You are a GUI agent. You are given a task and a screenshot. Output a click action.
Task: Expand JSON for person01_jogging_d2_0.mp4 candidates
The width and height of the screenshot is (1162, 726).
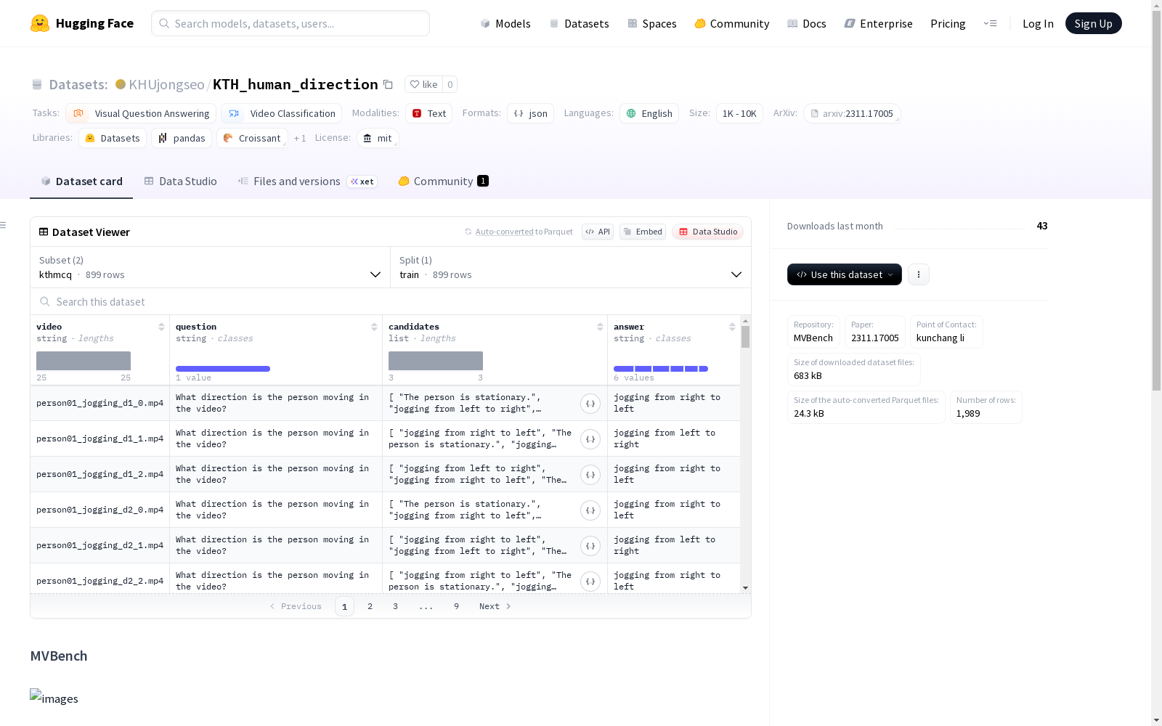pyautogui.click(x=590, y=510)
